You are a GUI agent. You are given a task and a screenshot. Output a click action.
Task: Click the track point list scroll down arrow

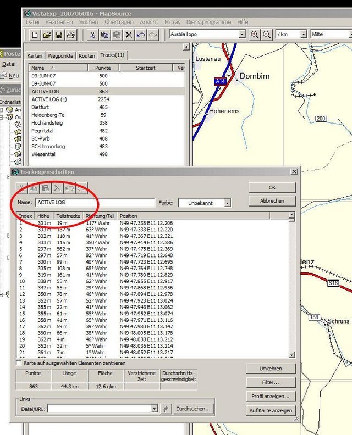(x=291, y=355)
